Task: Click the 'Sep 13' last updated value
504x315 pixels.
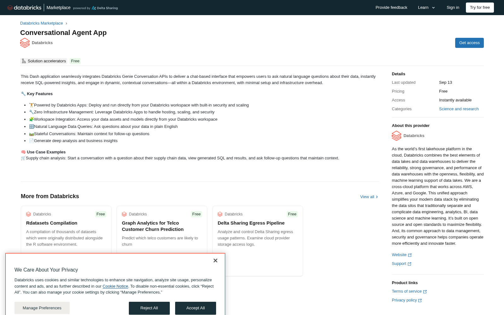Action: pyautogui.click(x=445, y=83)
